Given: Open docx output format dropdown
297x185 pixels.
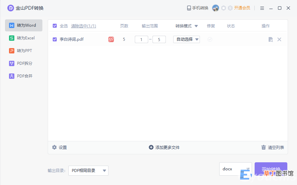Looking at the screenshot, I should tap(236, 169).
